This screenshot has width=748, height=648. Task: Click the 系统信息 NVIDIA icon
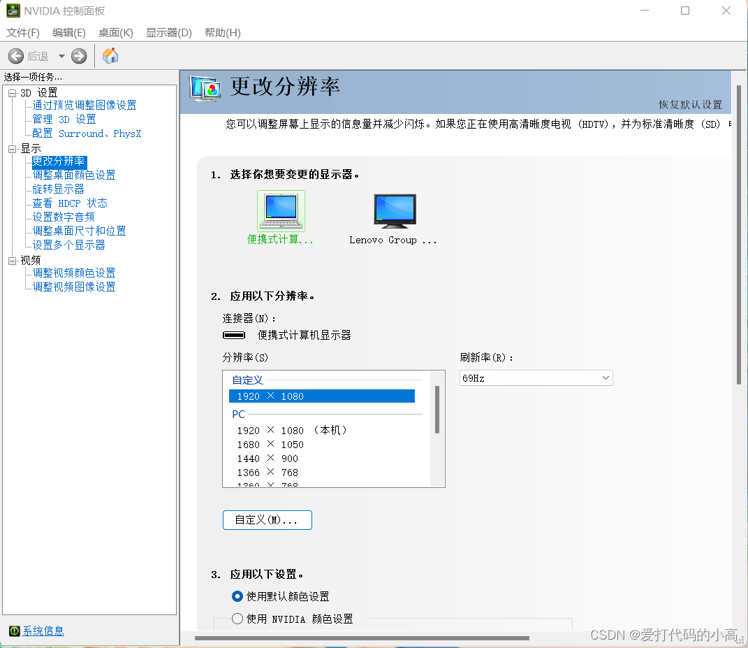15,631
